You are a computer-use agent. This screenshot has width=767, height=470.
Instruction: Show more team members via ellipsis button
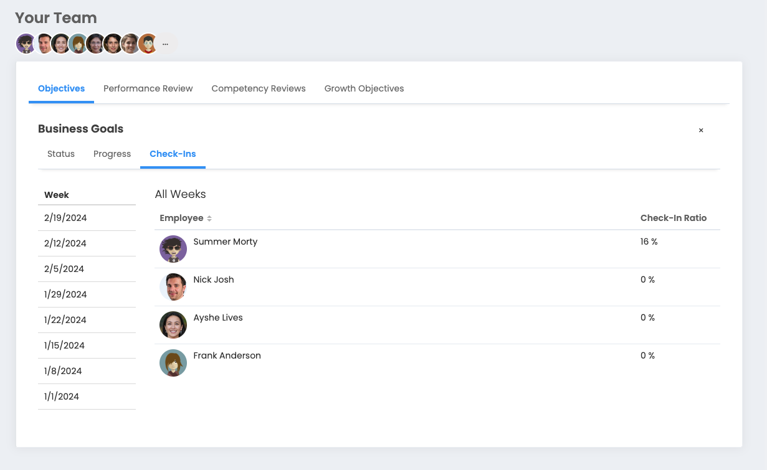[165, 44]
